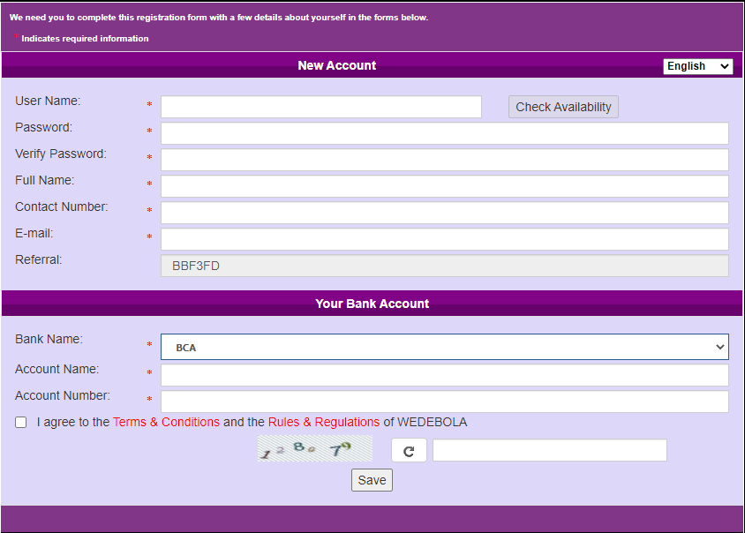The height and width of the screenshot is (533, 745).
Task: Click the New Account section header
Action: 336,65
